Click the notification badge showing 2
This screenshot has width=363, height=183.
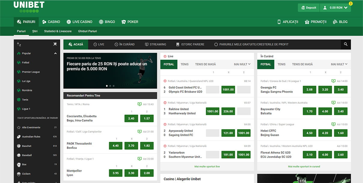pos(351,4)
